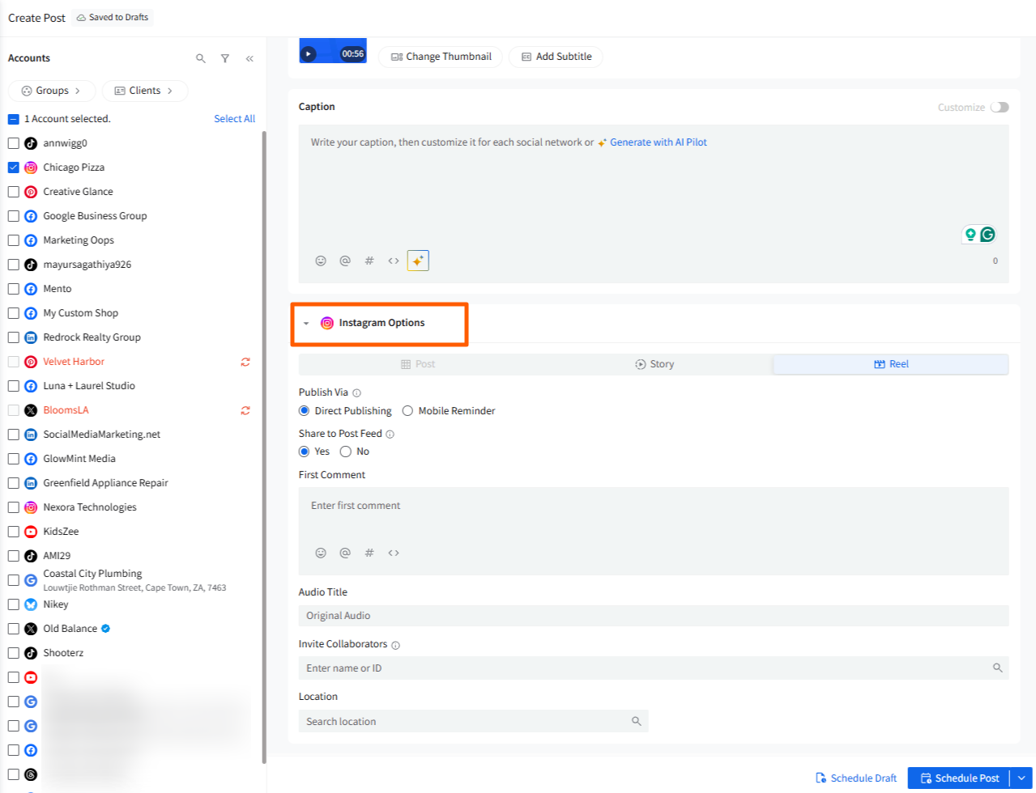Click the first comment code brackets icon

coord(394,553)
